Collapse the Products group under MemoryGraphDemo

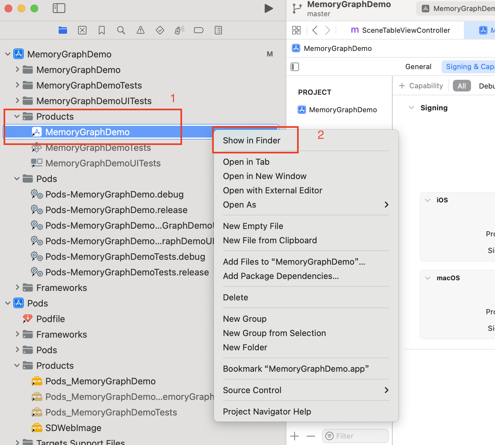point(17,116)
